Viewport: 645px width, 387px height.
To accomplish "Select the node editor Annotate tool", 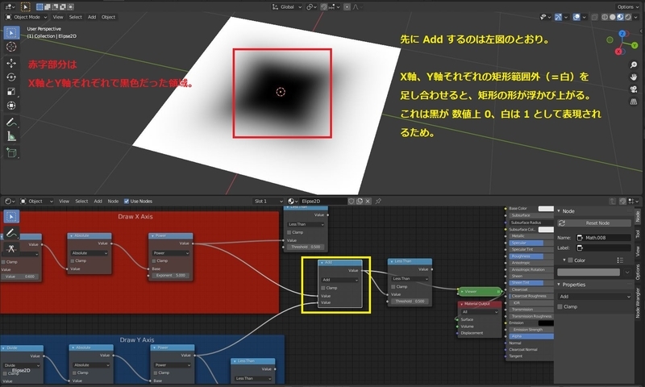I will [x=11, y=233].
